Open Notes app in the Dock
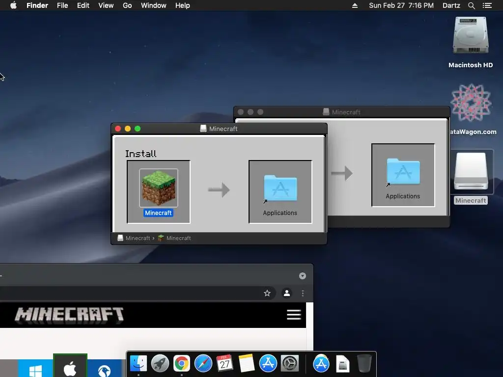Image resolution: width=503 pixels, height=377 pixels. pyautogui.click(x=247, y=364)
